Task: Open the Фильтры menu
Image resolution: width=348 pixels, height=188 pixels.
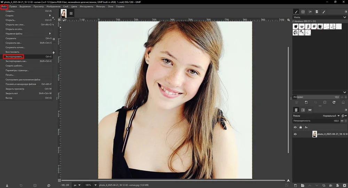Action: (101, 7)
